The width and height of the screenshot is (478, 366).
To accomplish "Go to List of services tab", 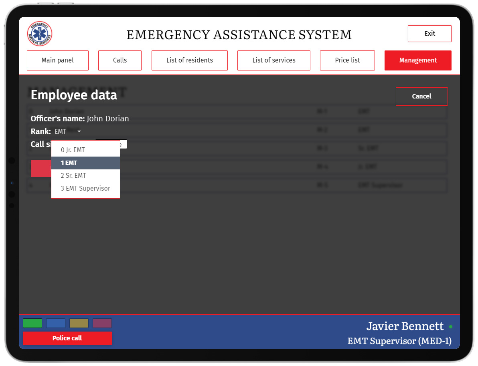I will (274, 60).
